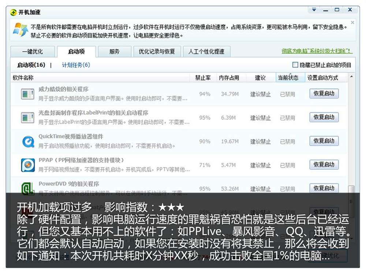This screenshot has height=274, width=366.
Task: Click the 94% disable rate value
Action: tap(205, 94)
